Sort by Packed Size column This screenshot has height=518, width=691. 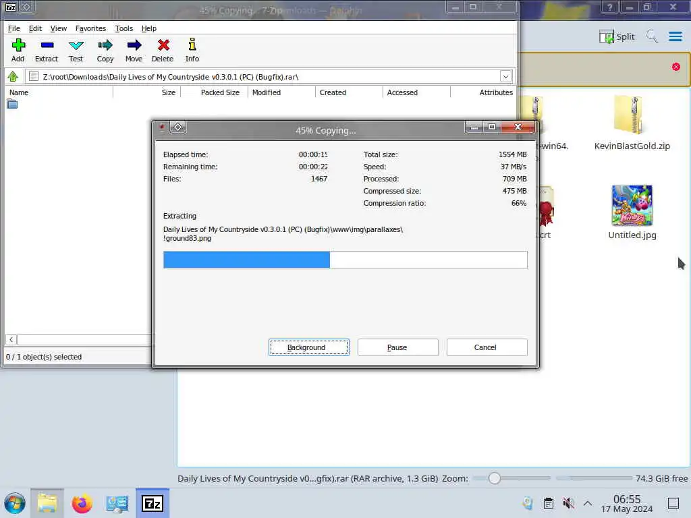(215, 92)
